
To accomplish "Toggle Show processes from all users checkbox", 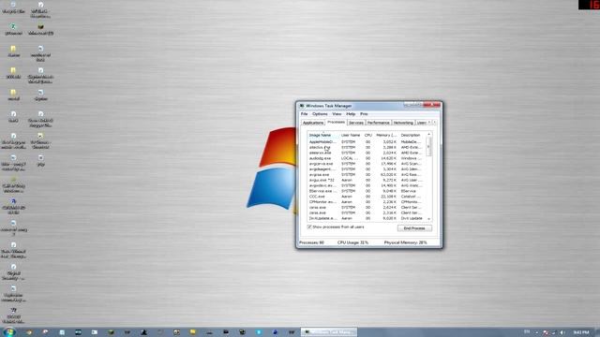I will (309, 227).
